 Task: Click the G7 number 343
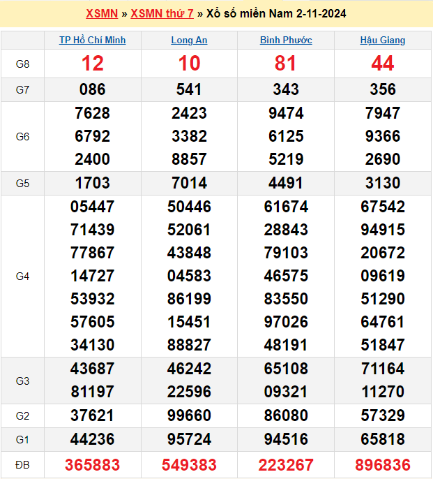point(286,89)
